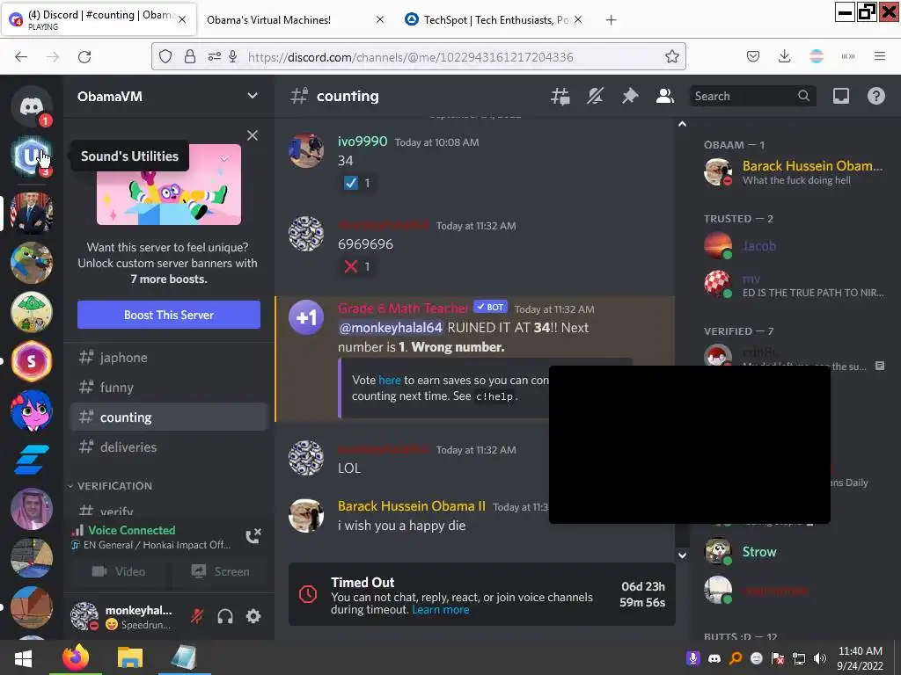Open Discord tray icon
This screenshot has height=675, width=901.
pyautogui.click(x=714, y=658)
